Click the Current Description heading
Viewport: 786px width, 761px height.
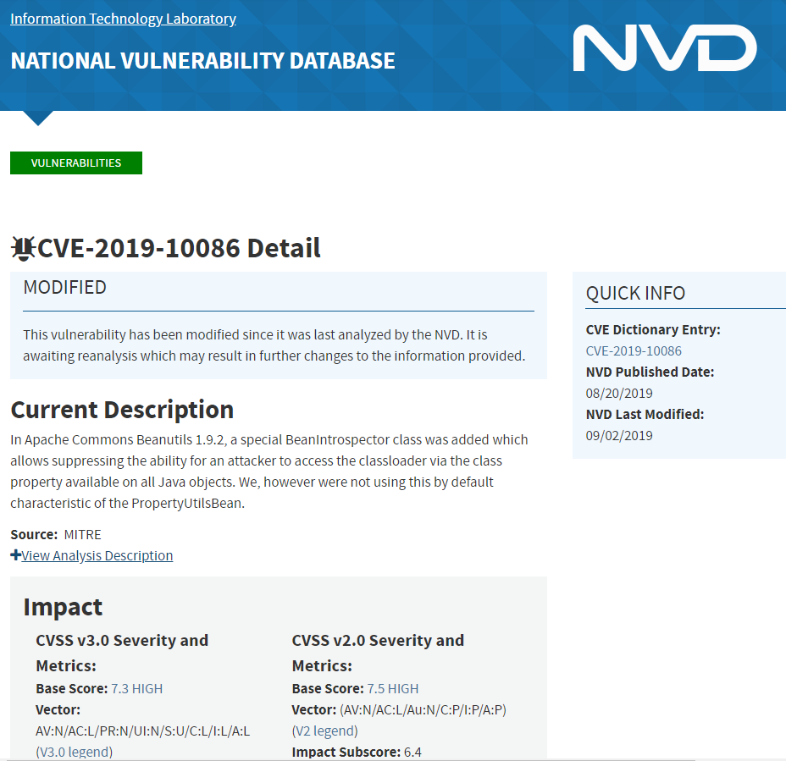tap(122, 410)
